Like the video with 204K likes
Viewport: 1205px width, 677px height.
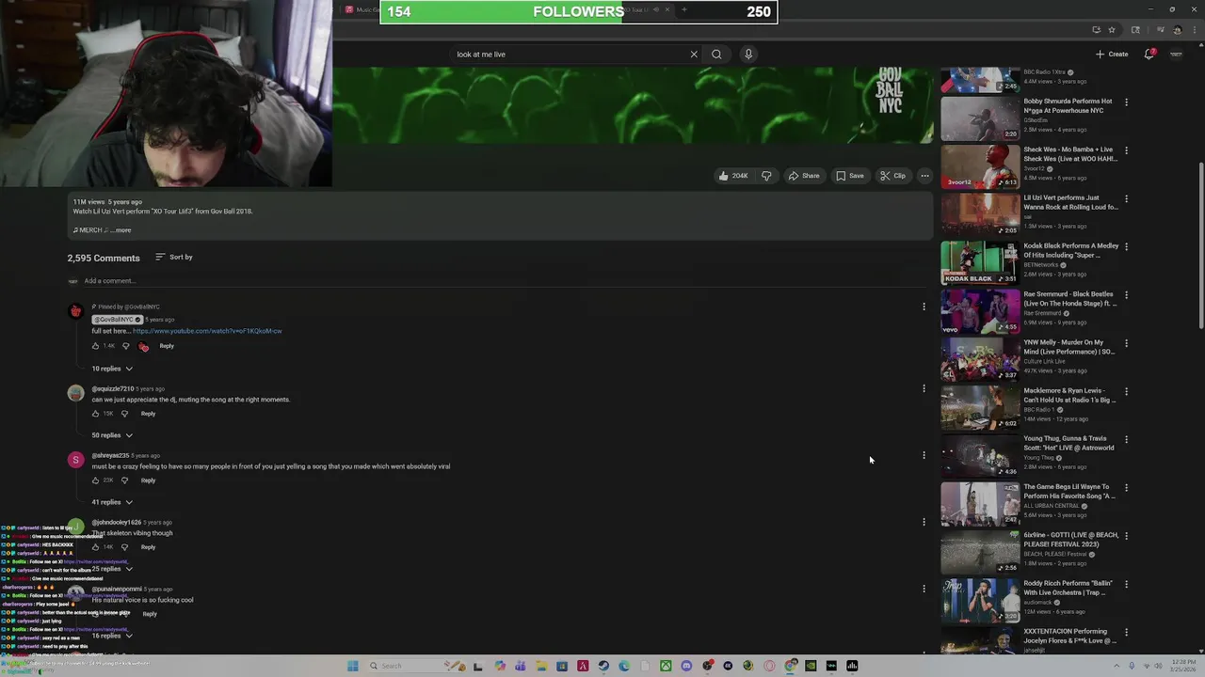(732, 176)
